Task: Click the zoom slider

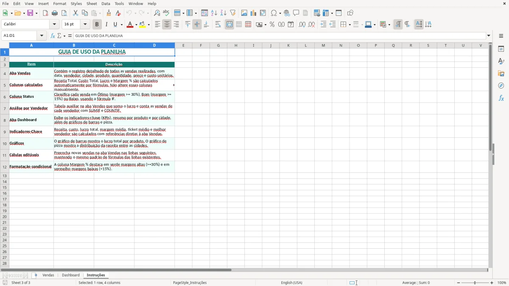Action: coord(475,283)
